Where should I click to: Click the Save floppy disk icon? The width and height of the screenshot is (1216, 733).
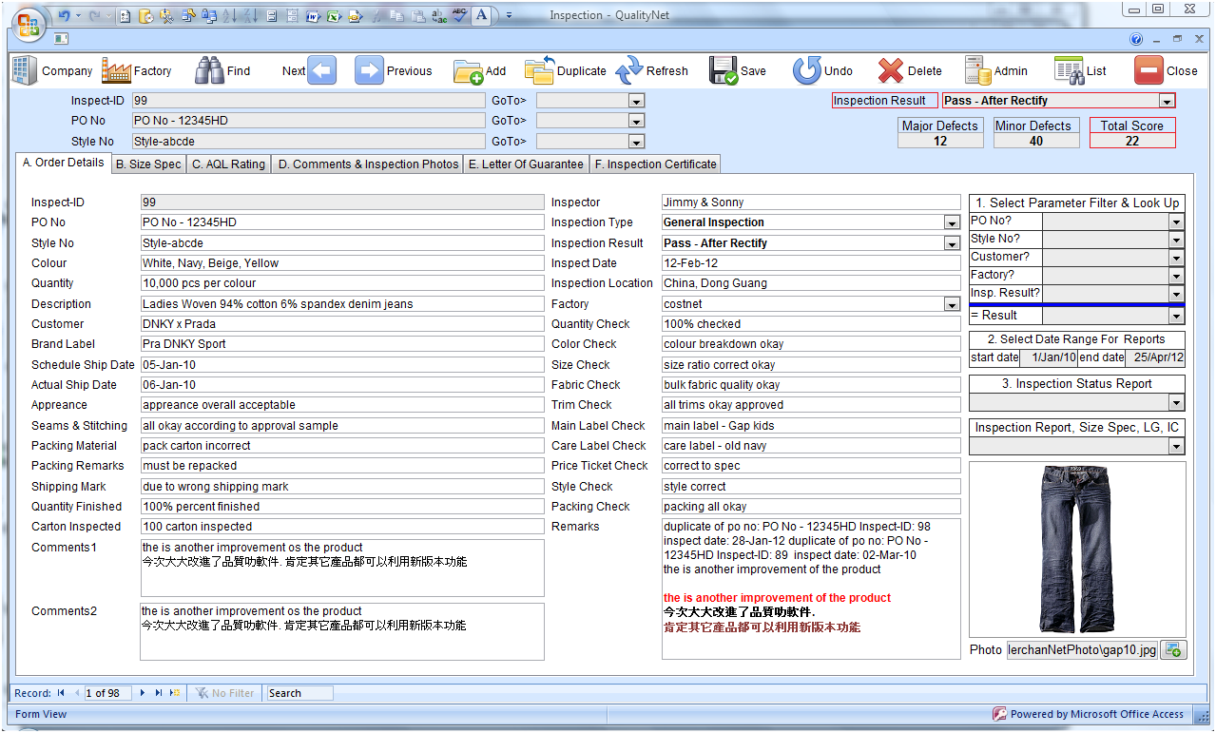tap(724, 70)
